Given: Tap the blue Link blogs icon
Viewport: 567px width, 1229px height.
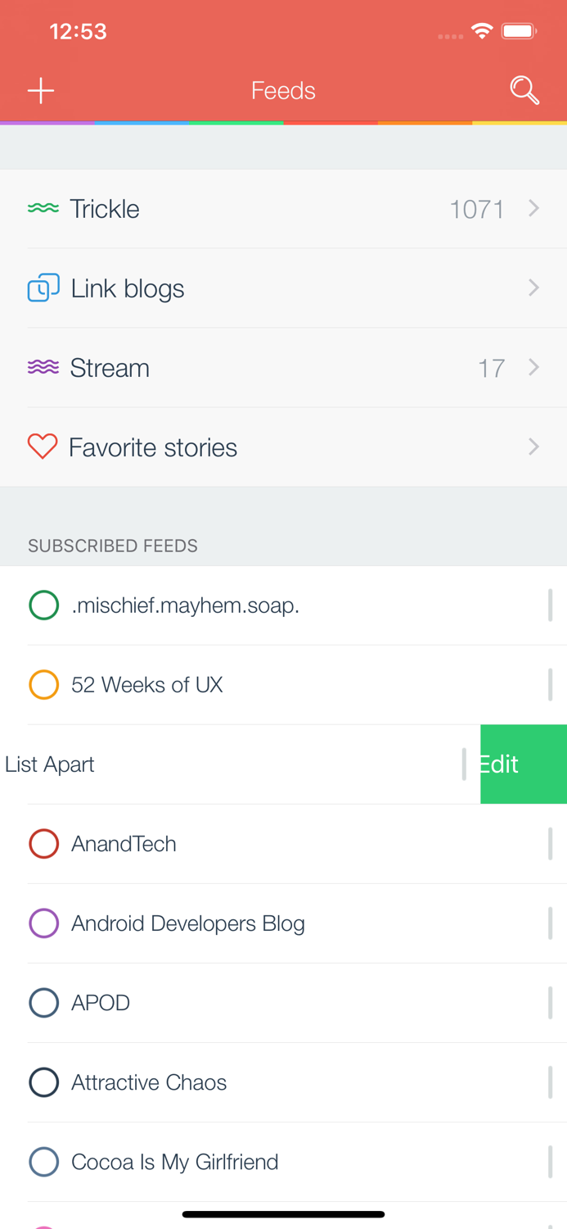Looking at the screenshot, I should 43,288.
